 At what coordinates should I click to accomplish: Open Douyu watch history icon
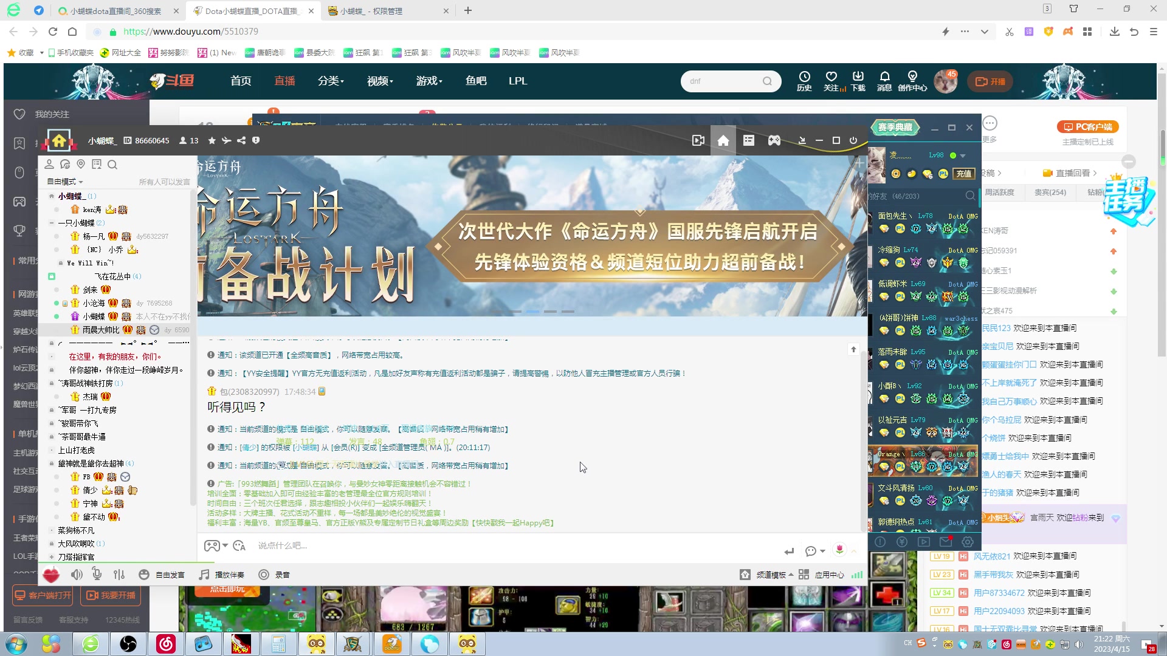click(x=804, y=81)
